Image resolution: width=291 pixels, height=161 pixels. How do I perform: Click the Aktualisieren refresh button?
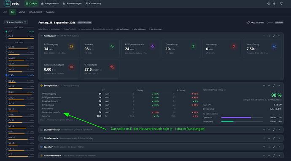coord(256,23)
